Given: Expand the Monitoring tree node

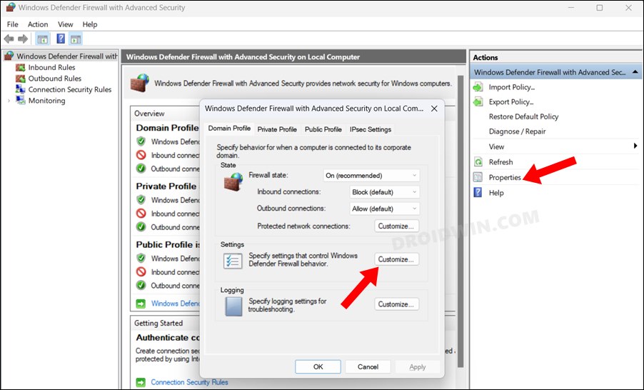Looking at the screenshot, I should 9,101.
